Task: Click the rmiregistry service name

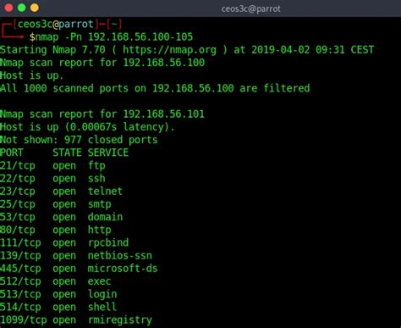Action: [x=120, y=320]
